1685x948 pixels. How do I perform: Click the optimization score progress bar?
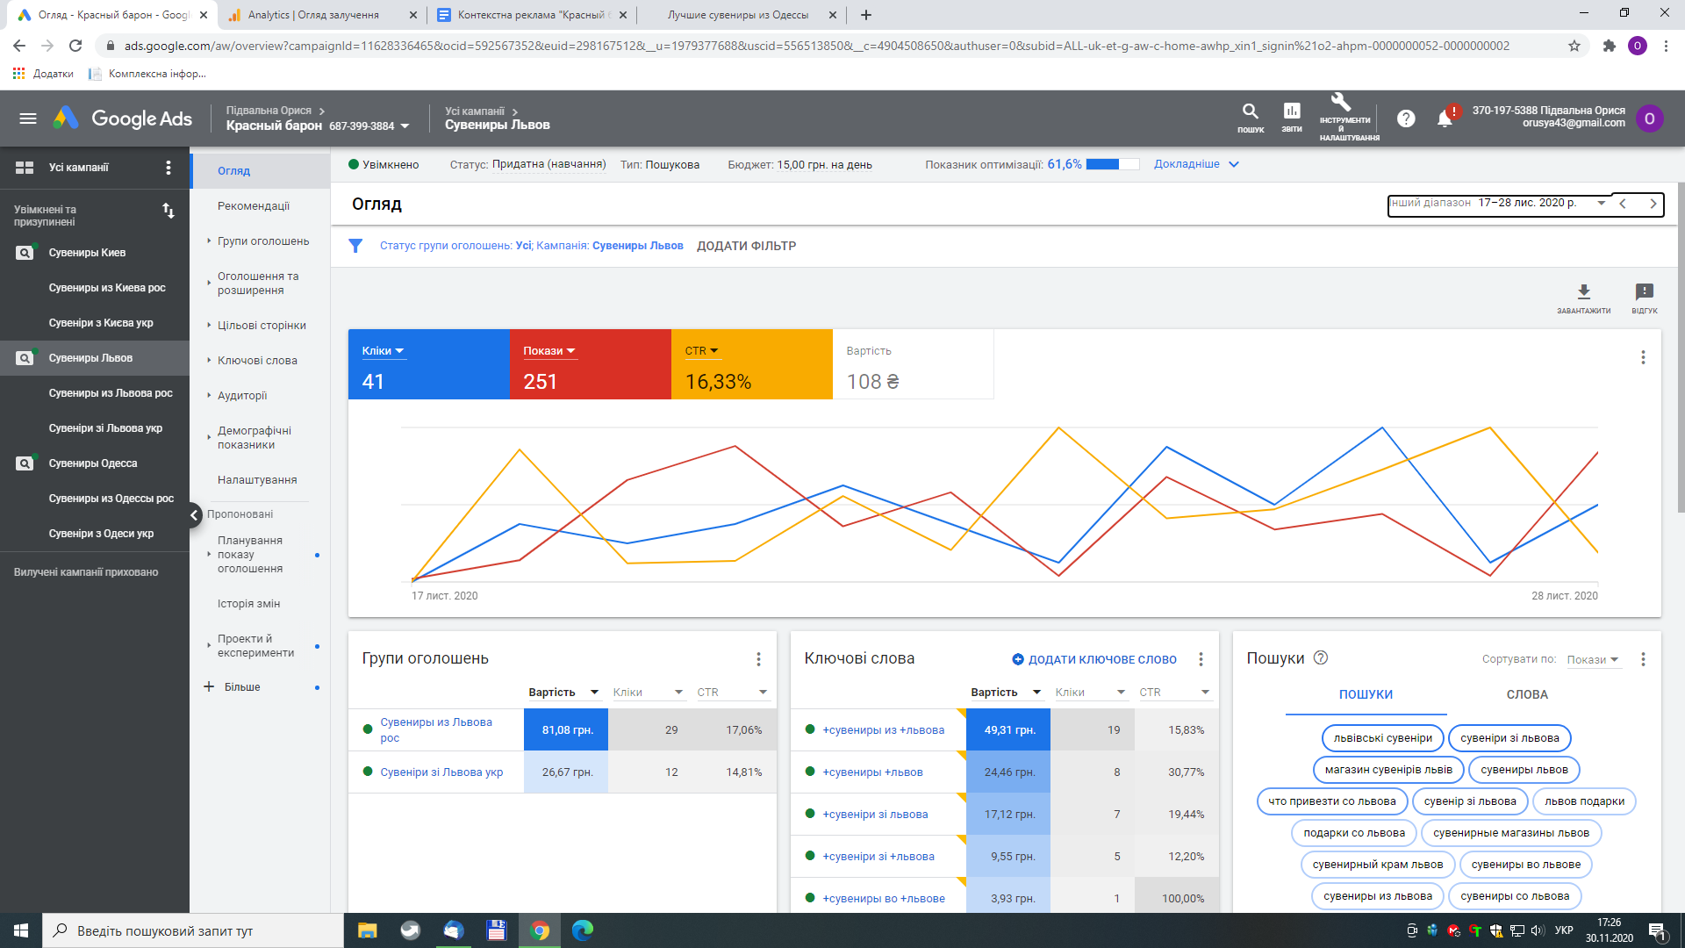click(x=1113, y=164)
